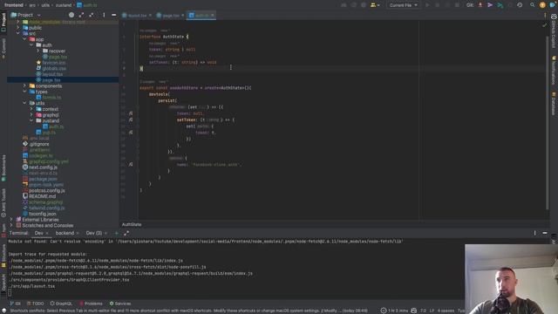Click the LF line separator in status bar
The width and height of the screenshot is (558, 314).
432,311
